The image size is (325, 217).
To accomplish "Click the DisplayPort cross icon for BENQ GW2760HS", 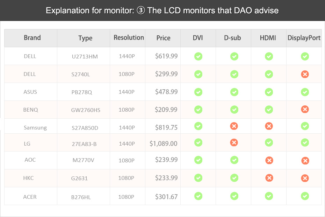I will click(305, 109).
